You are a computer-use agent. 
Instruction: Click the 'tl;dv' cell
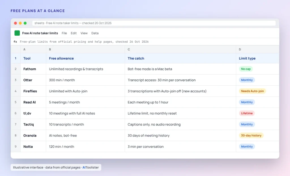coord(33,113)
